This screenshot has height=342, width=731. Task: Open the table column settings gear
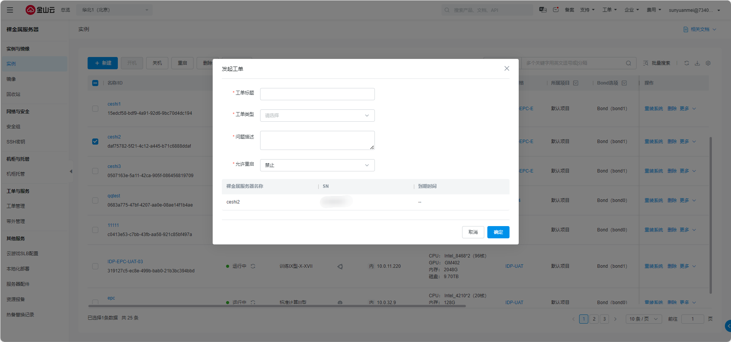click(708, 63)
